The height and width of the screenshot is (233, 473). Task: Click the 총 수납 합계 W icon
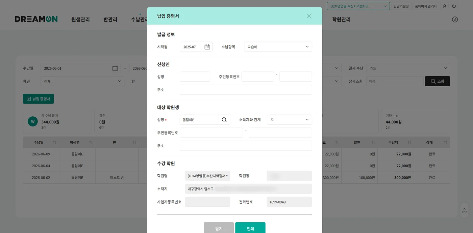click(33, 121)
